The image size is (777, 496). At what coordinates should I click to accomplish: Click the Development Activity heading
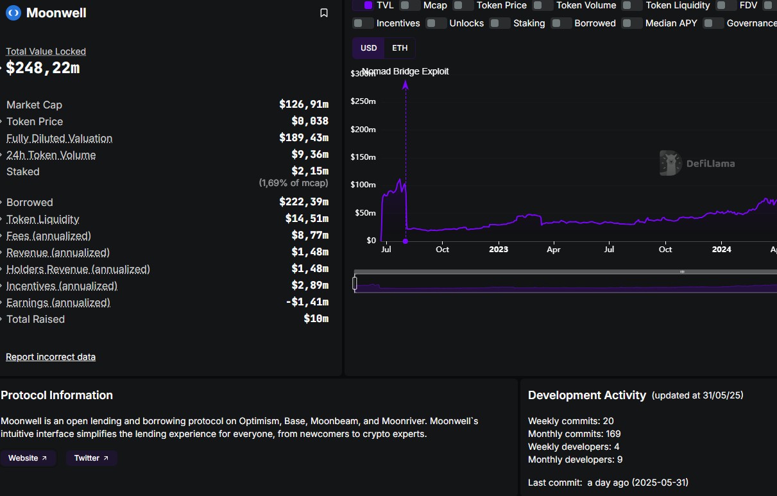[587, 395]
